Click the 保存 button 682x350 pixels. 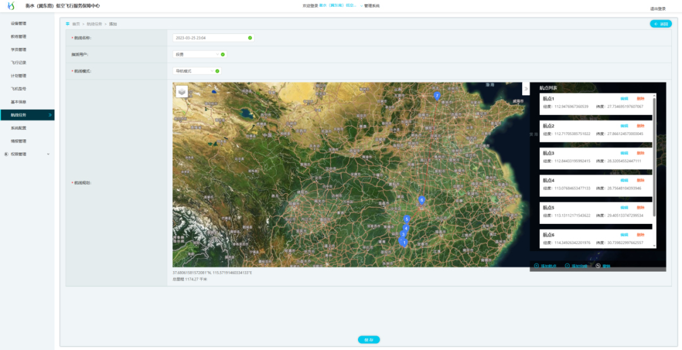pos(369,339)
